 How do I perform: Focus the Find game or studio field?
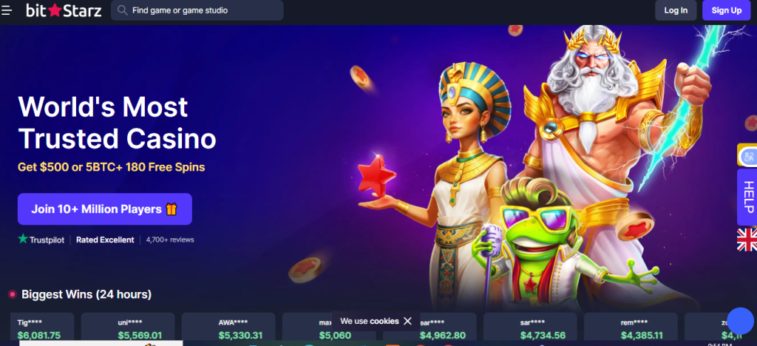197,10
